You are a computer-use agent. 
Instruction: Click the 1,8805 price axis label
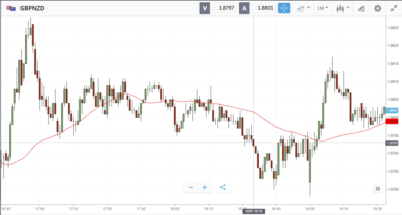393,100
